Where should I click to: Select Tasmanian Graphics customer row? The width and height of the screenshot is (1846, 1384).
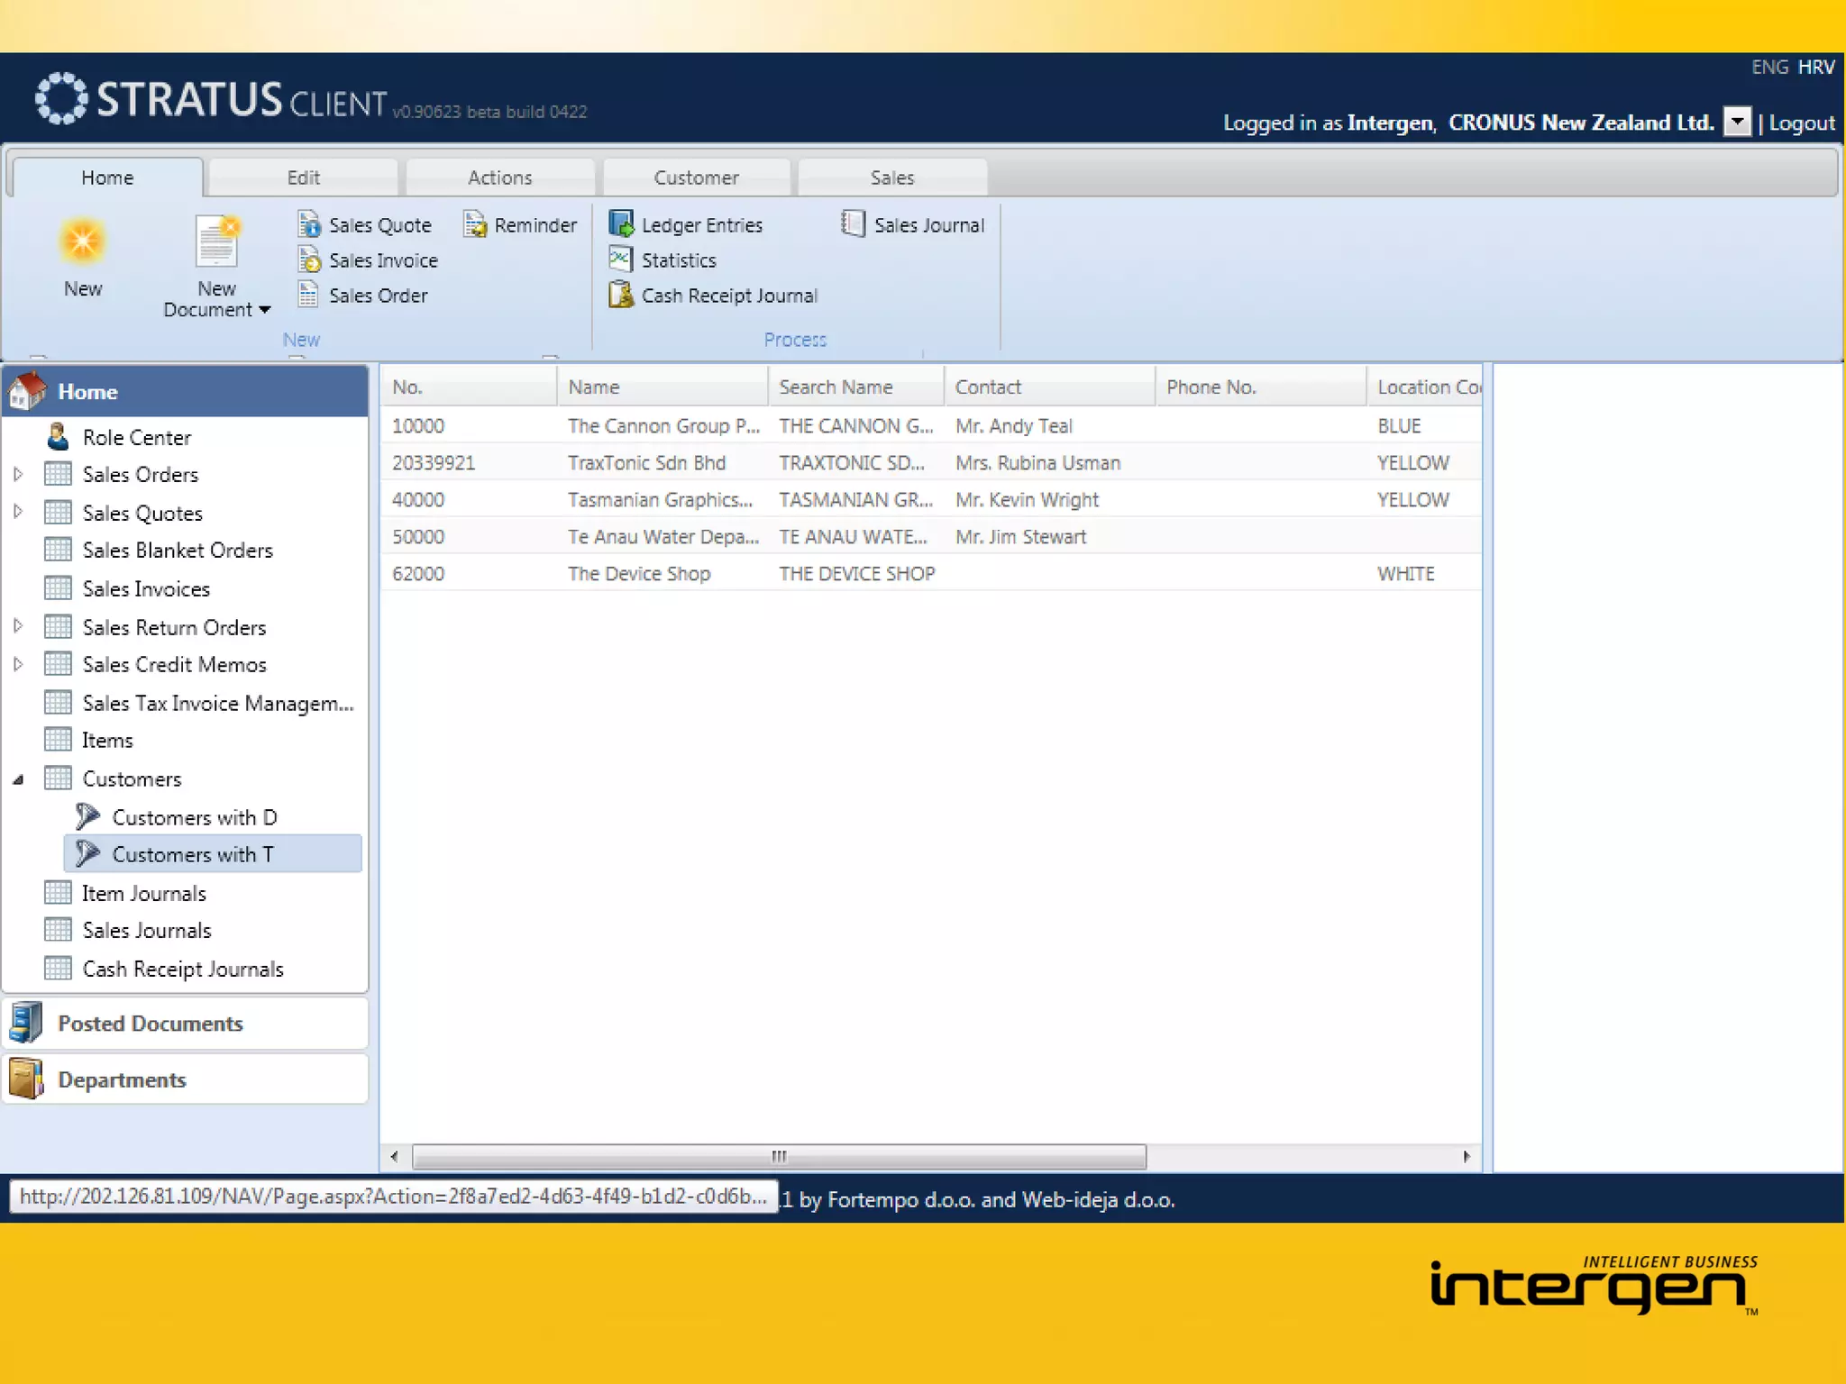(x=931, y=499)
